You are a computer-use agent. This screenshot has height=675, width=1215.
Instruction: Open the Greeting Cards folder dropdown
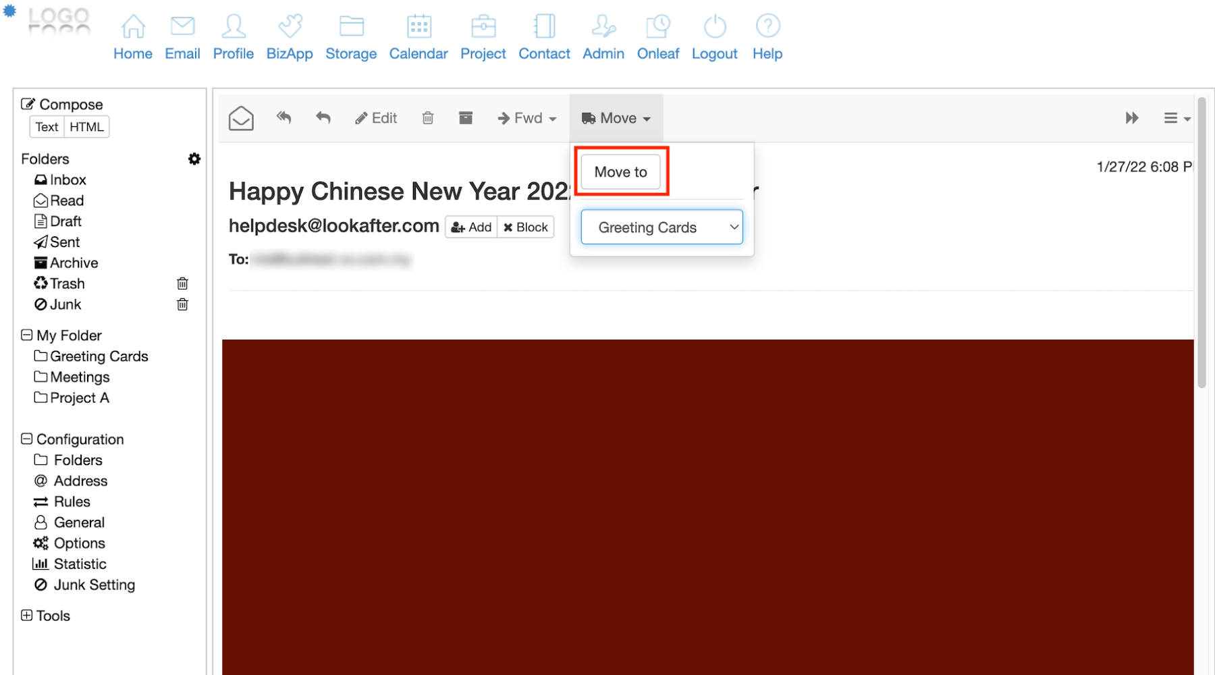point(661,227)
